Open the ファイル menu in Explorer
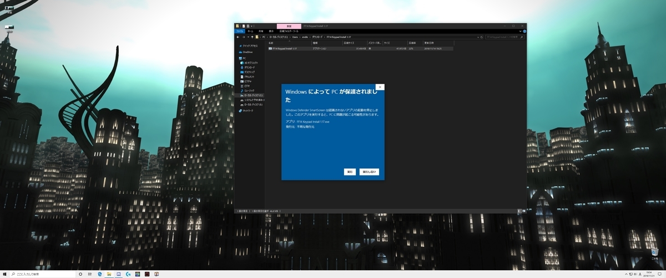This screenshot has width=666, height=278. click(x=239, y=31)
